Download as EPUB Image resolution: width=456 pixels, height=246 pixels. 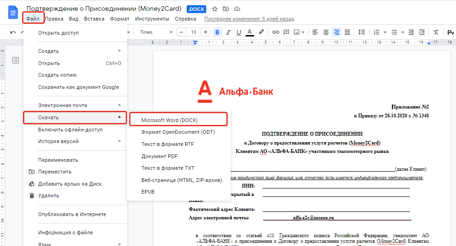pos(178,192)
